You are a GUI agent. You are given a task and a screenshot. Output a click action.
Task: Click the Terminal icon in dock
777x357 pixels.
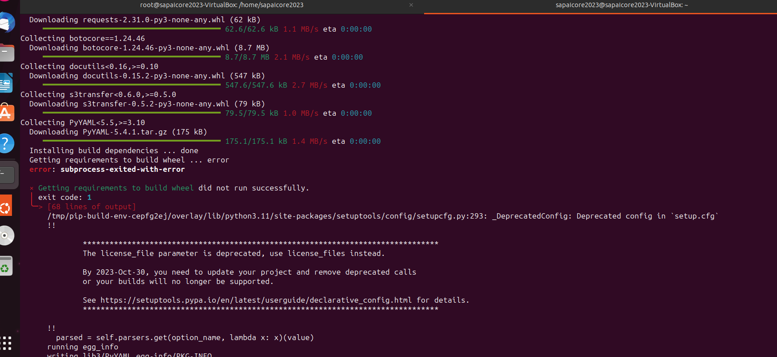tap(7, 174)
